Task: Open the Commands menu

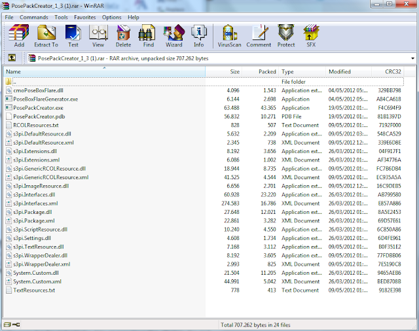Action: pyautogui.click(x=34, y=18)
